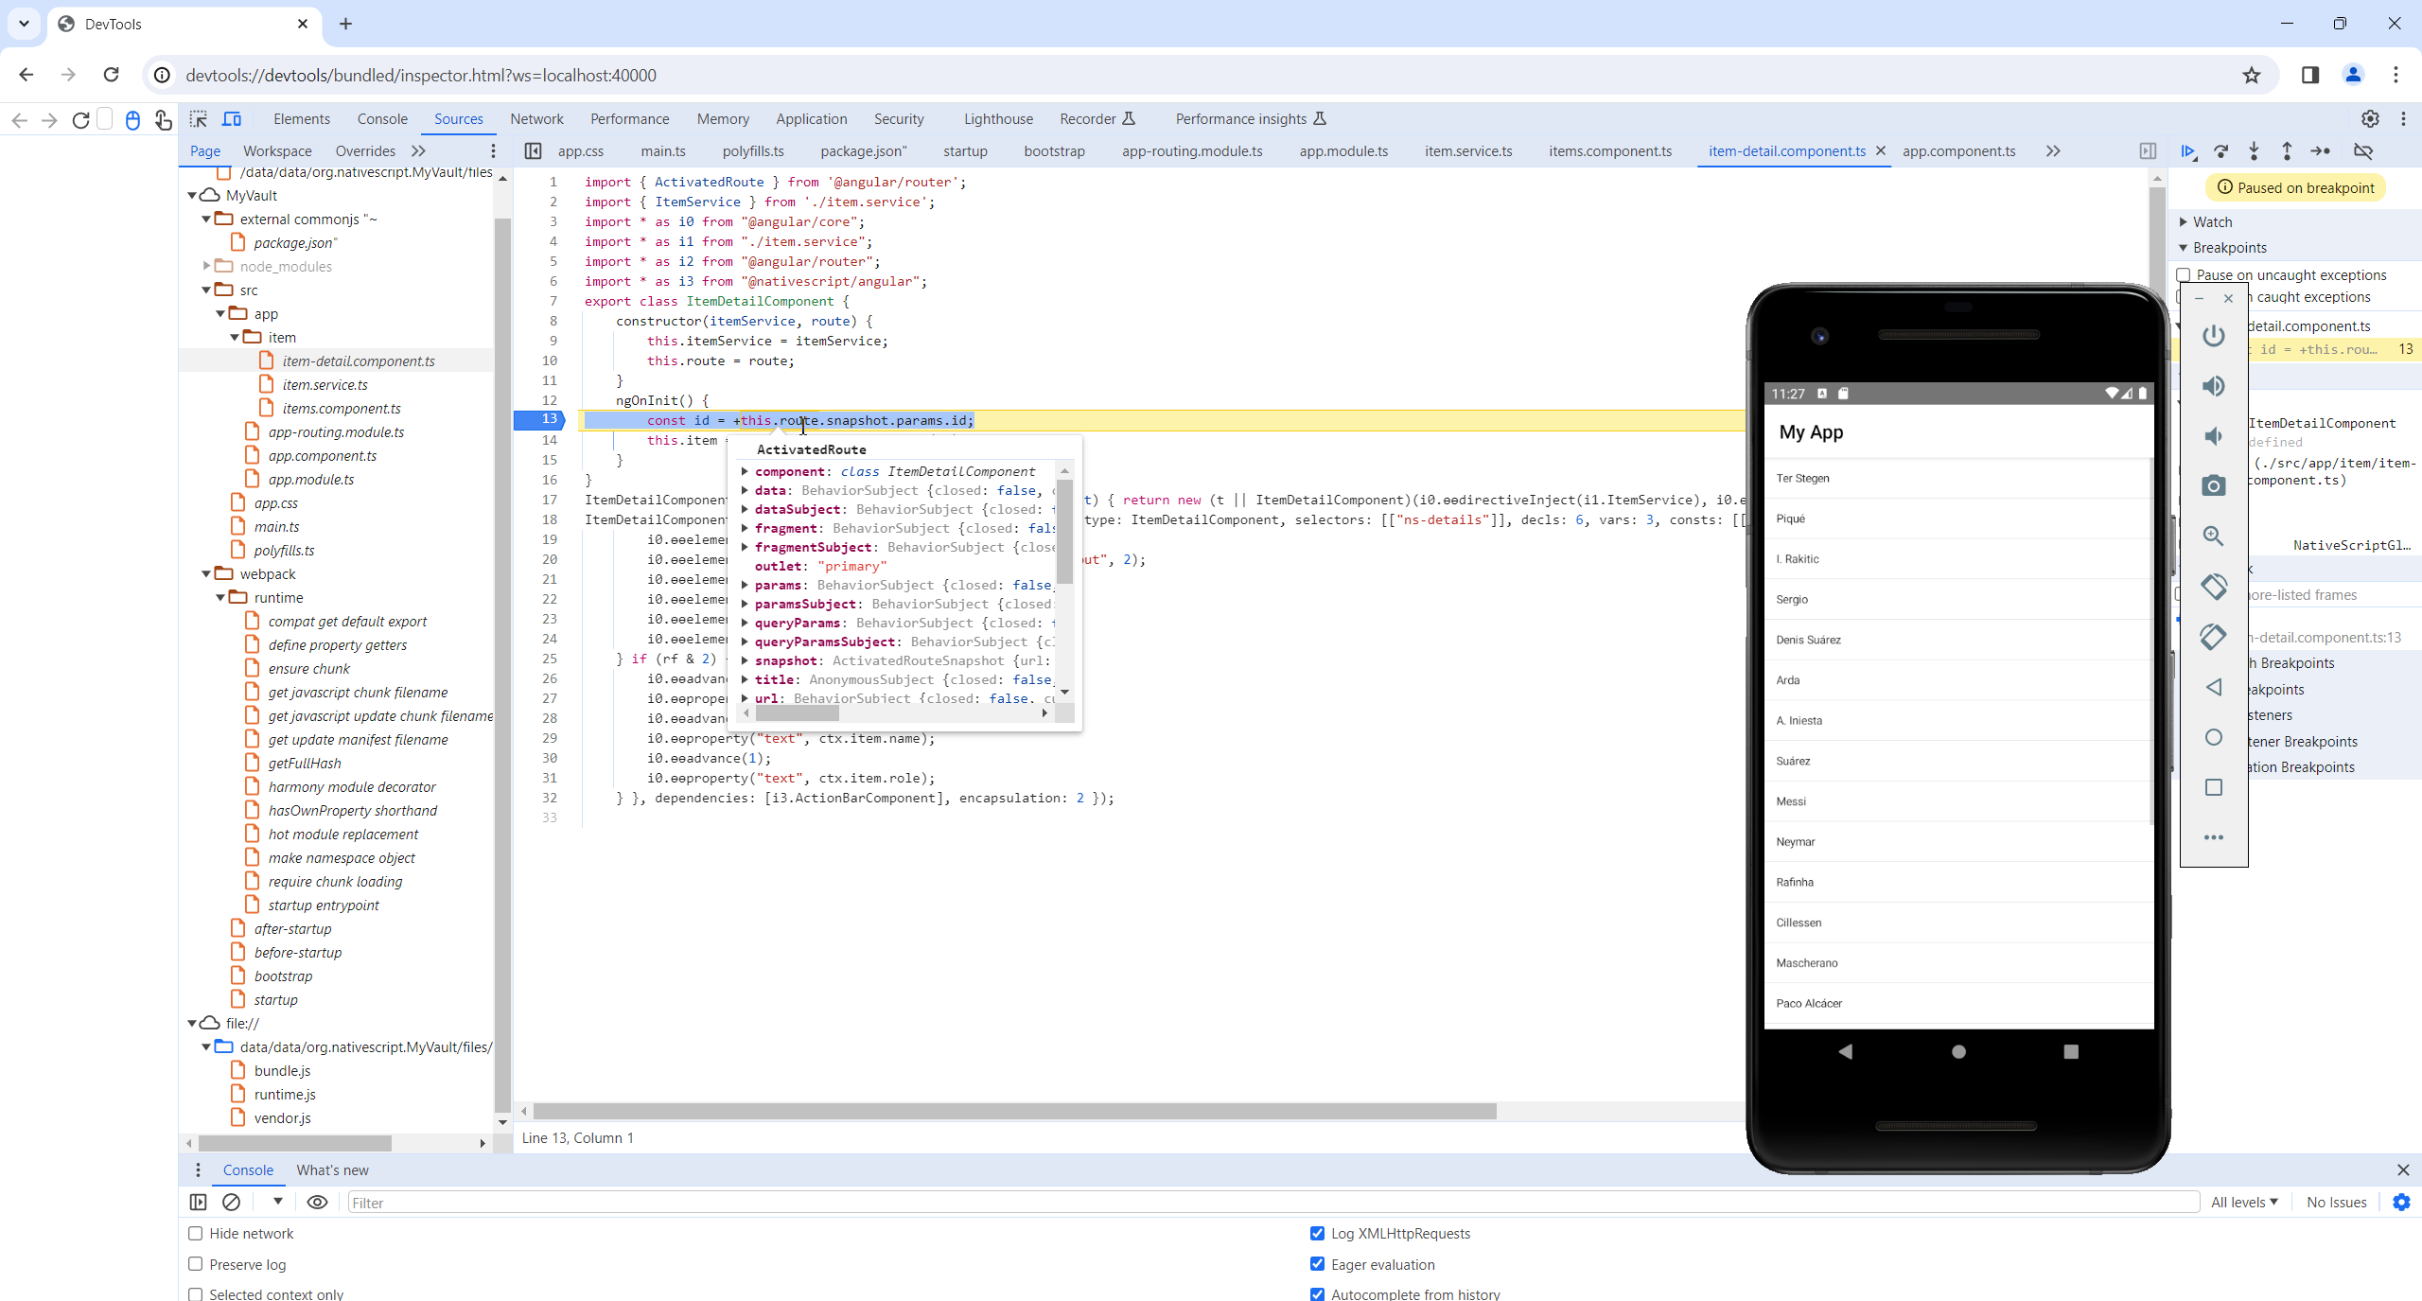Resume script execution in the debugger
Image resolution: width=2422 pixels, height=1301 pixels.
click(x=2187, y=151)
